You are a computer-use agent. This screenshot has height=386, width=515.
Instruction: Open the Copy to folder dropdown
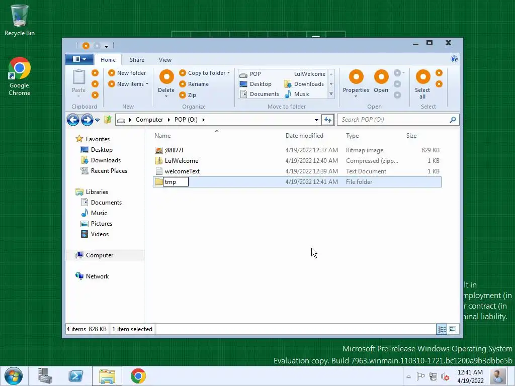205,73
